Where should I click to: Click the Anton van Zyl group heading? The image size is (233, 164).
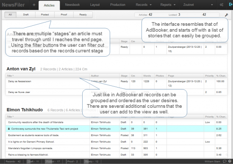coord(21,69)
